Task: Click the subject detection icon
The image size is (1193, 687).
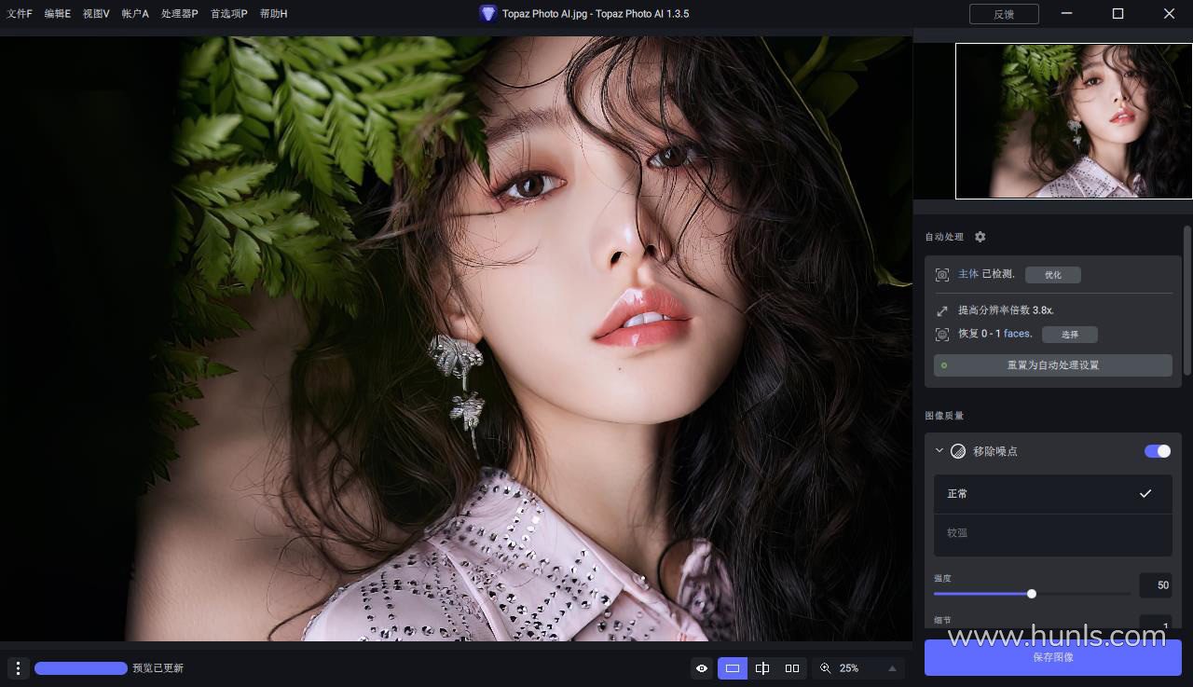Action: (x=942, y=275)
